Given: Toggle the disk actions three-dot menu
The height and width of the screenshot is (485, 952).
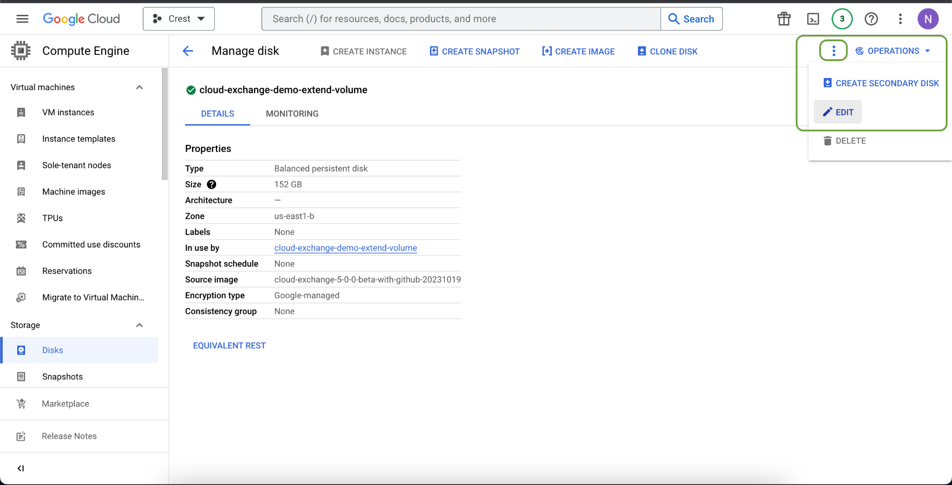Looking at the screenshot, I should click(x=833, y=51).
